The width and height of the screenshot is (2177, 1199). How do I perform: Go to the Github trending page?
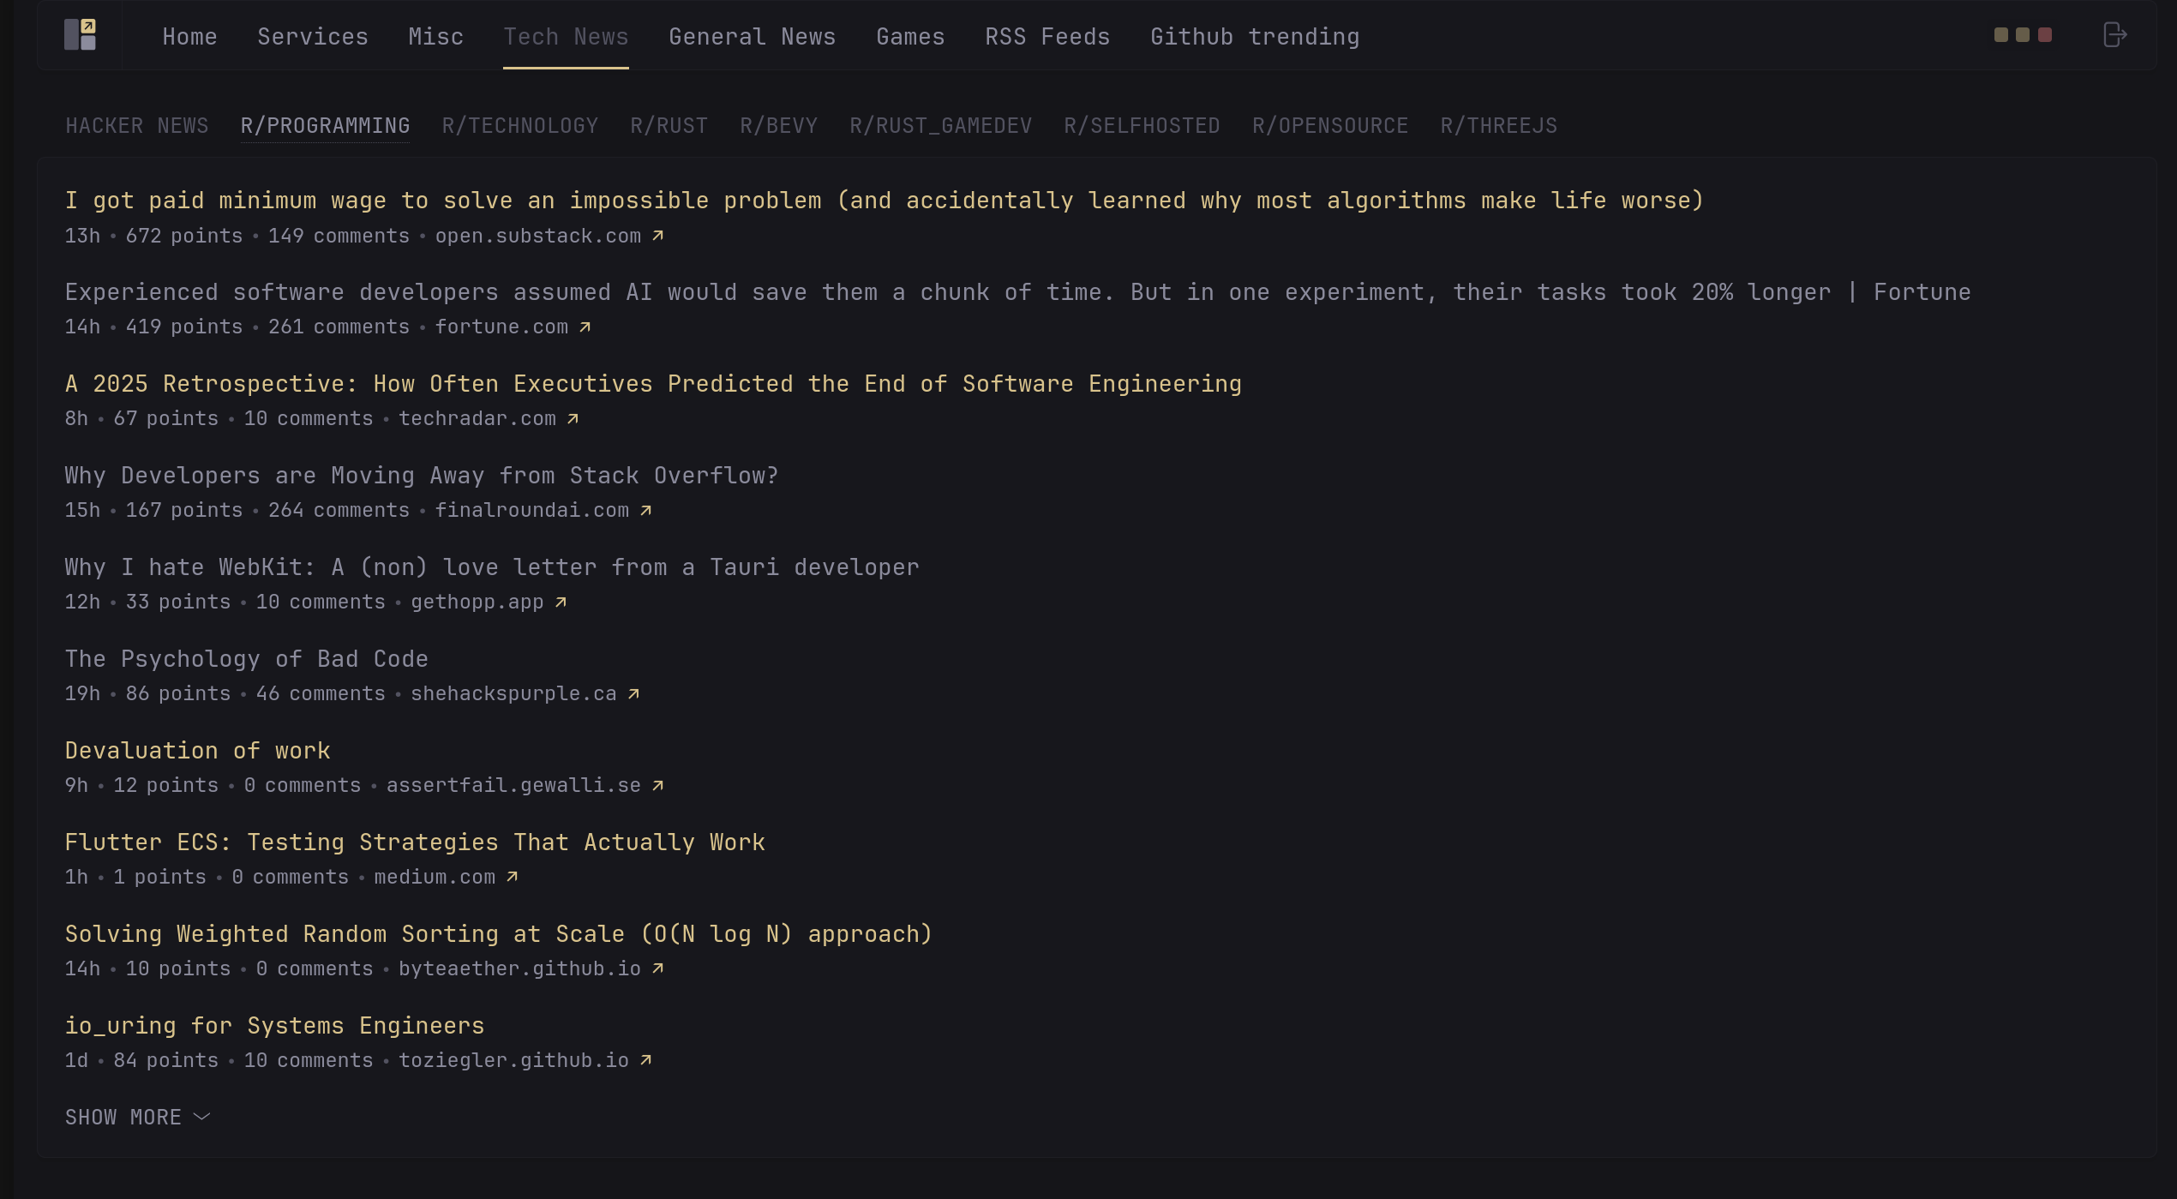point(1254,37)
